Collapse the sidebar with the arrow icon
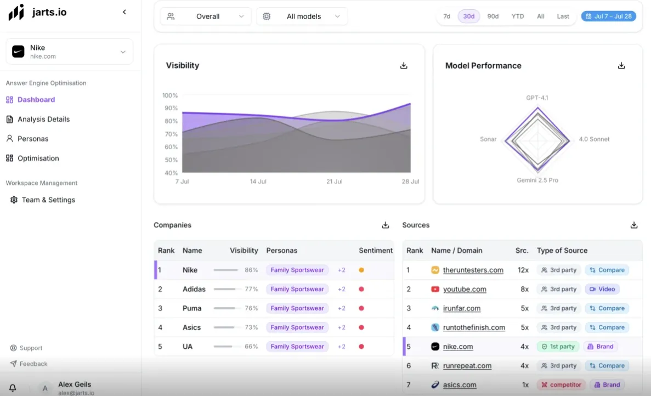This screenshot has width=651, height=396. [x=124, y=12]
